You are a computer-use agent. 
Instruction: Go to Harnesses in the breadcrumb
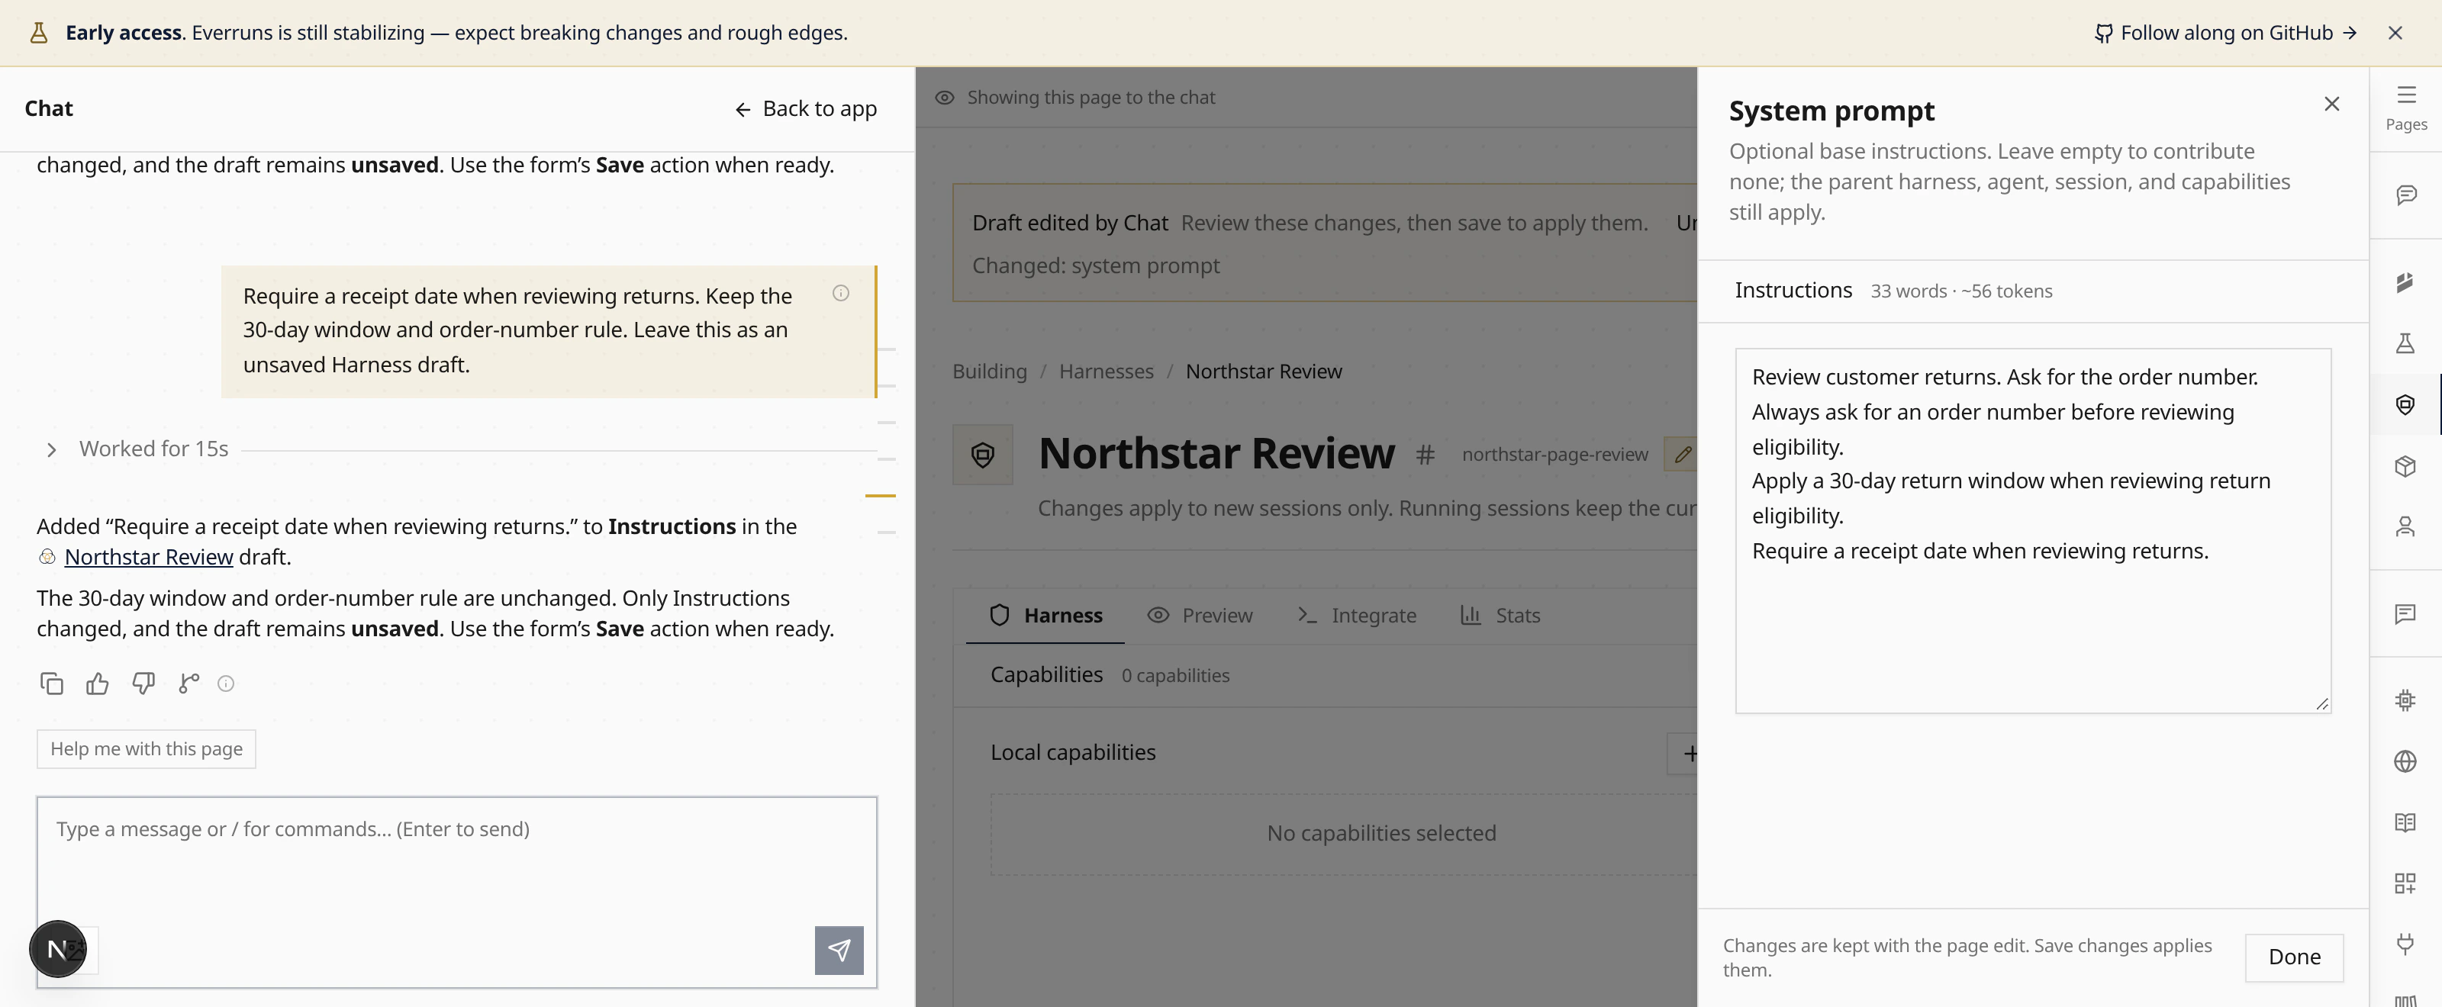click(x=1107, y=372)
